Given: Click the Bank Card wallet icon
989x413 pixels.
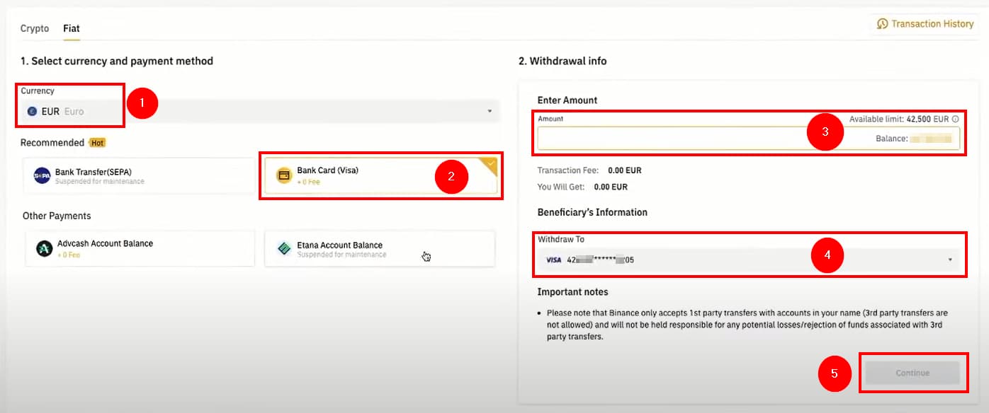Looking at the screenshot, I should (x=284, y=175).
